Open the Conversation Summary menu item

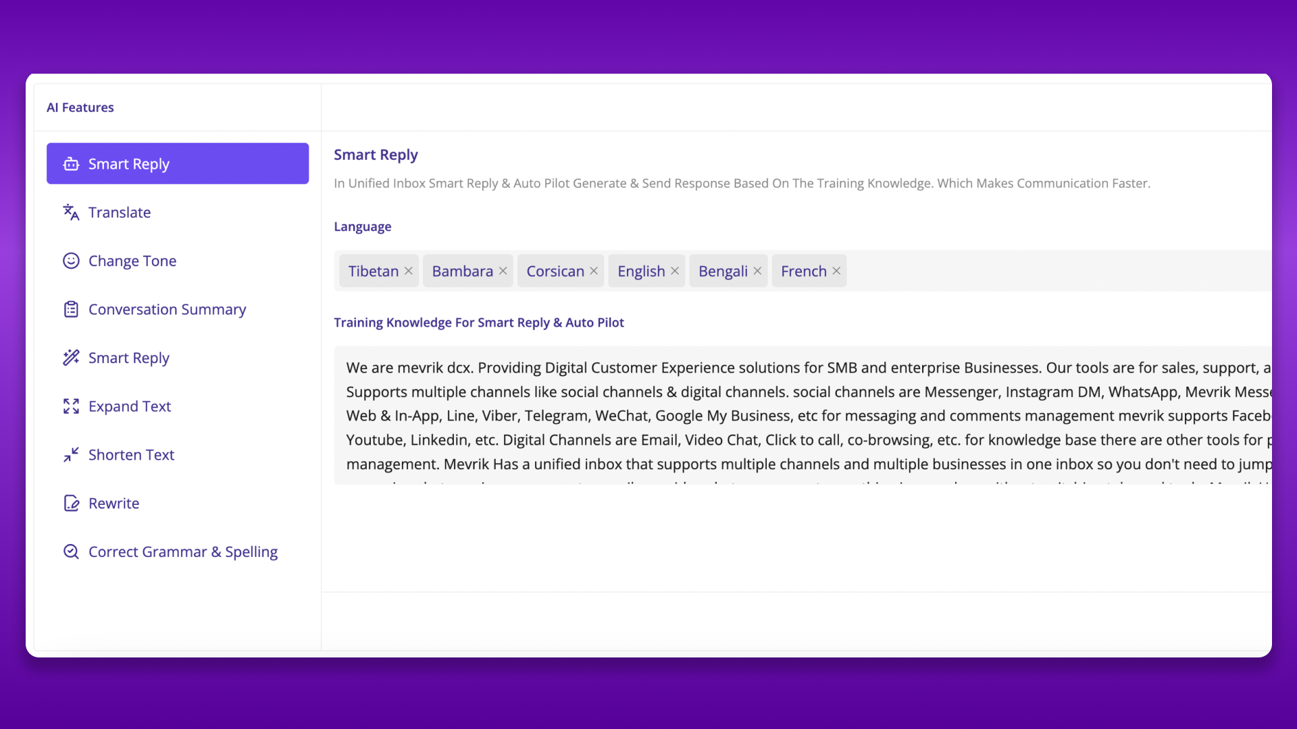[167, 310]
